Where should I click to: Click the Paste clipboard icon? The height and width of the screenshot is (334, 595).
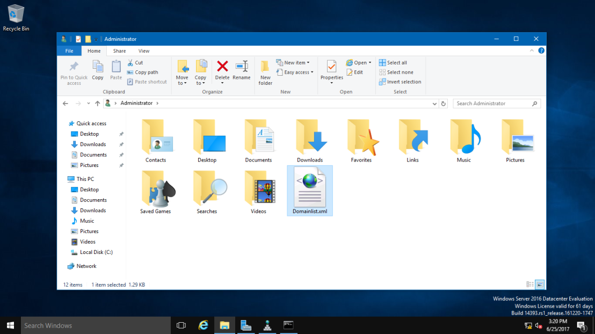116,70
